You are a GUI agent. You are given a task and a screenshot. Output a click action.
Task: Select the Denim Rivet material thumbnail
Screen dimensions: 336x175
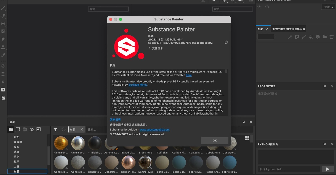click(145, 163)
